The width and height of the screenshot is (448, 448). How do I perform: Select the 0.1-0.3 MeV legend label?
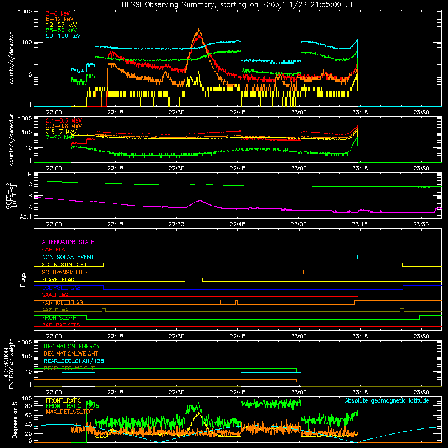64,120
